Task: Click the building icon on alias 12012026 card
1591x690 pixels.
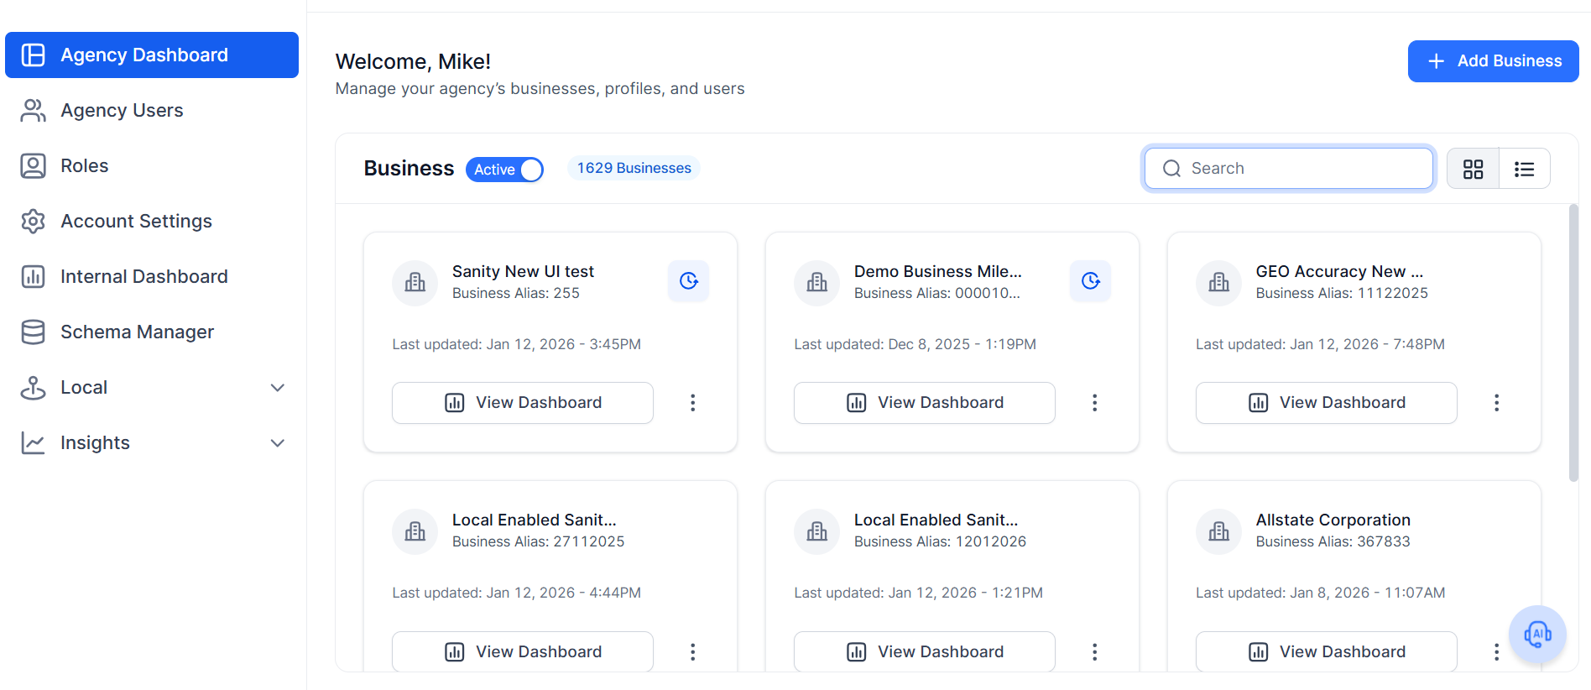Action: click(816, 531)
